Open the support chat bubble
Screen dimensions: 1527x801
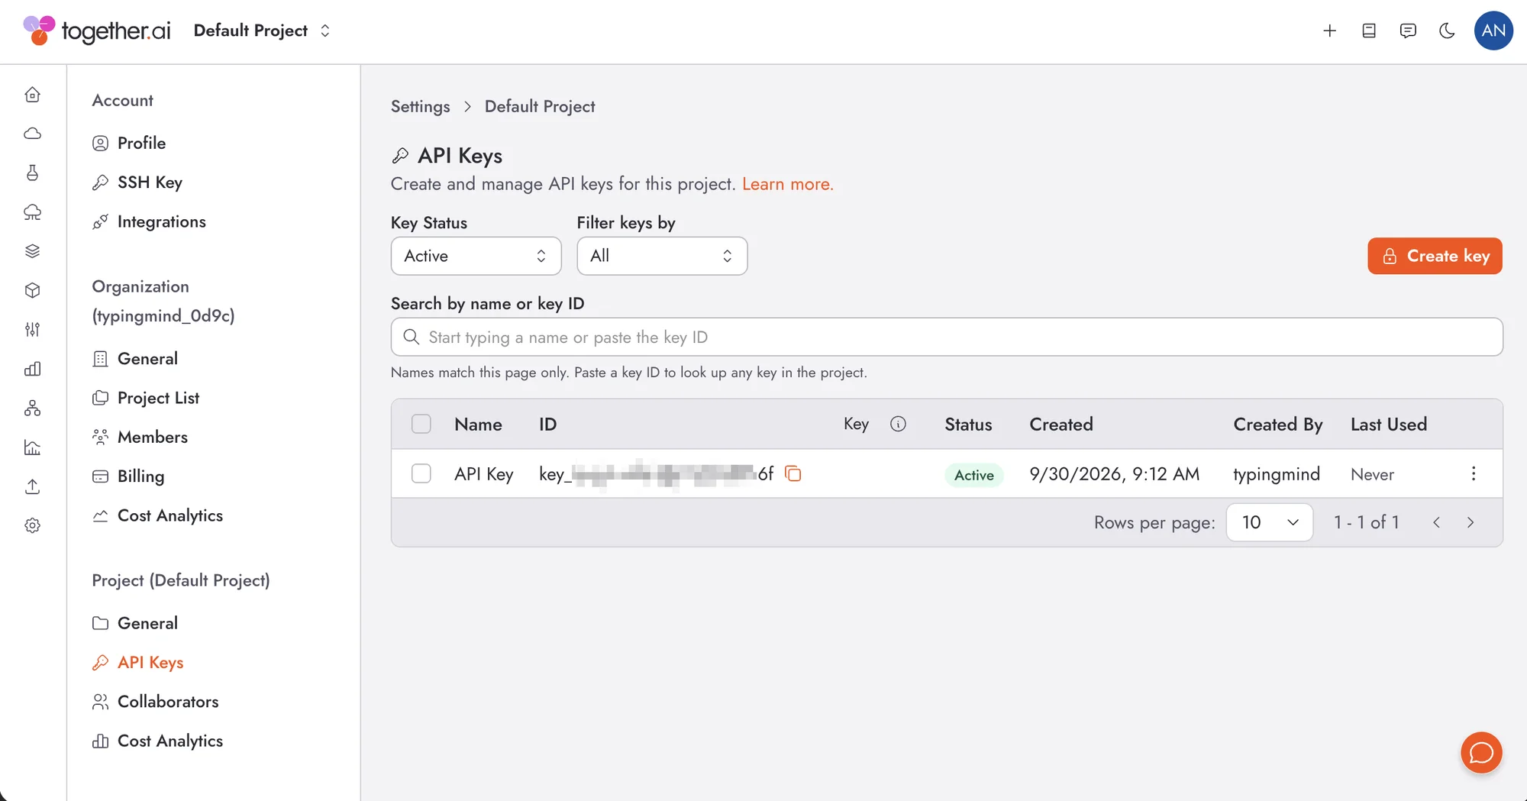(1481, 753)
